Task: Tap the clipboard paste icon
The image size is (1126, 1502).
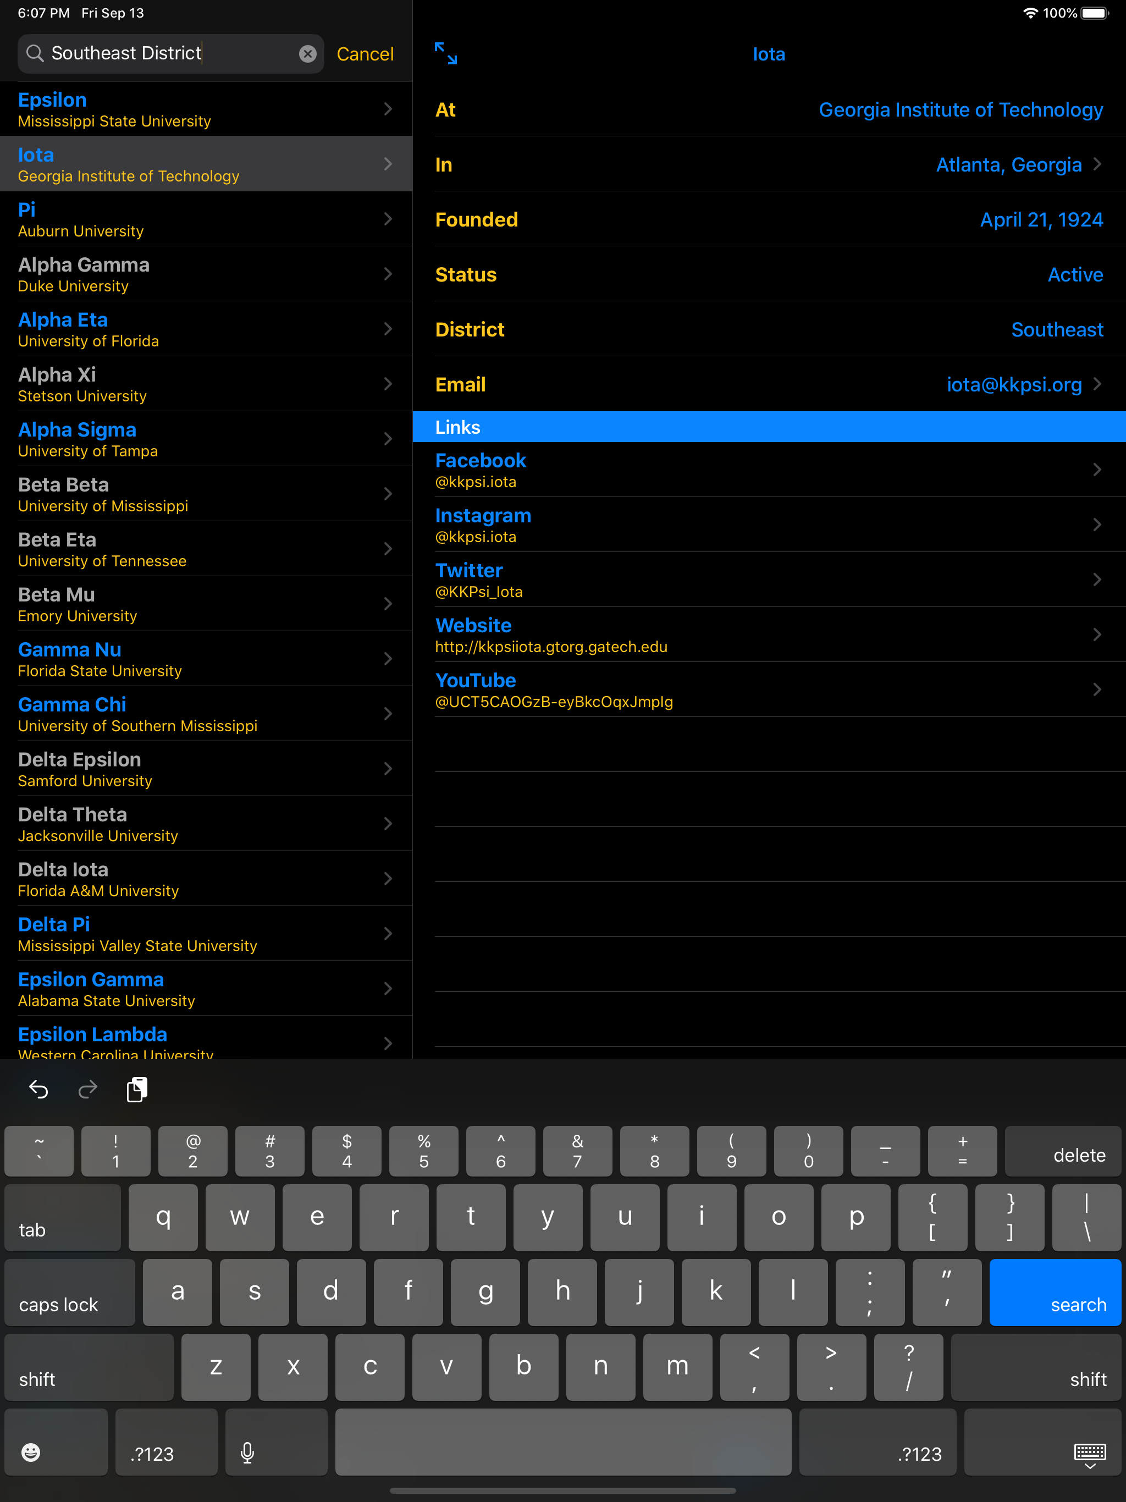Action: click(137, 1089)
